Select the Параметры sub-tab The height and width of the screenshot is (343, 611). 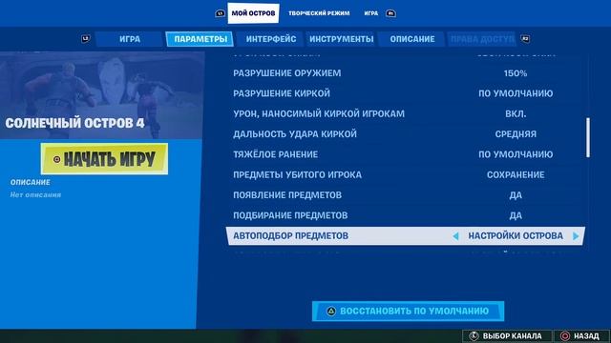tap(200, 39)
